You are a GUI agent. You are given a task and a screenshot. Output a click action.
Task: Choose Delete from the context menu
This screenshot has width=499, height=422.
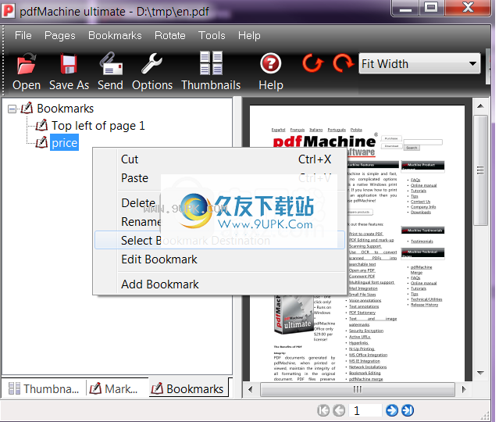pyautogui.click(x=219, y=203)
